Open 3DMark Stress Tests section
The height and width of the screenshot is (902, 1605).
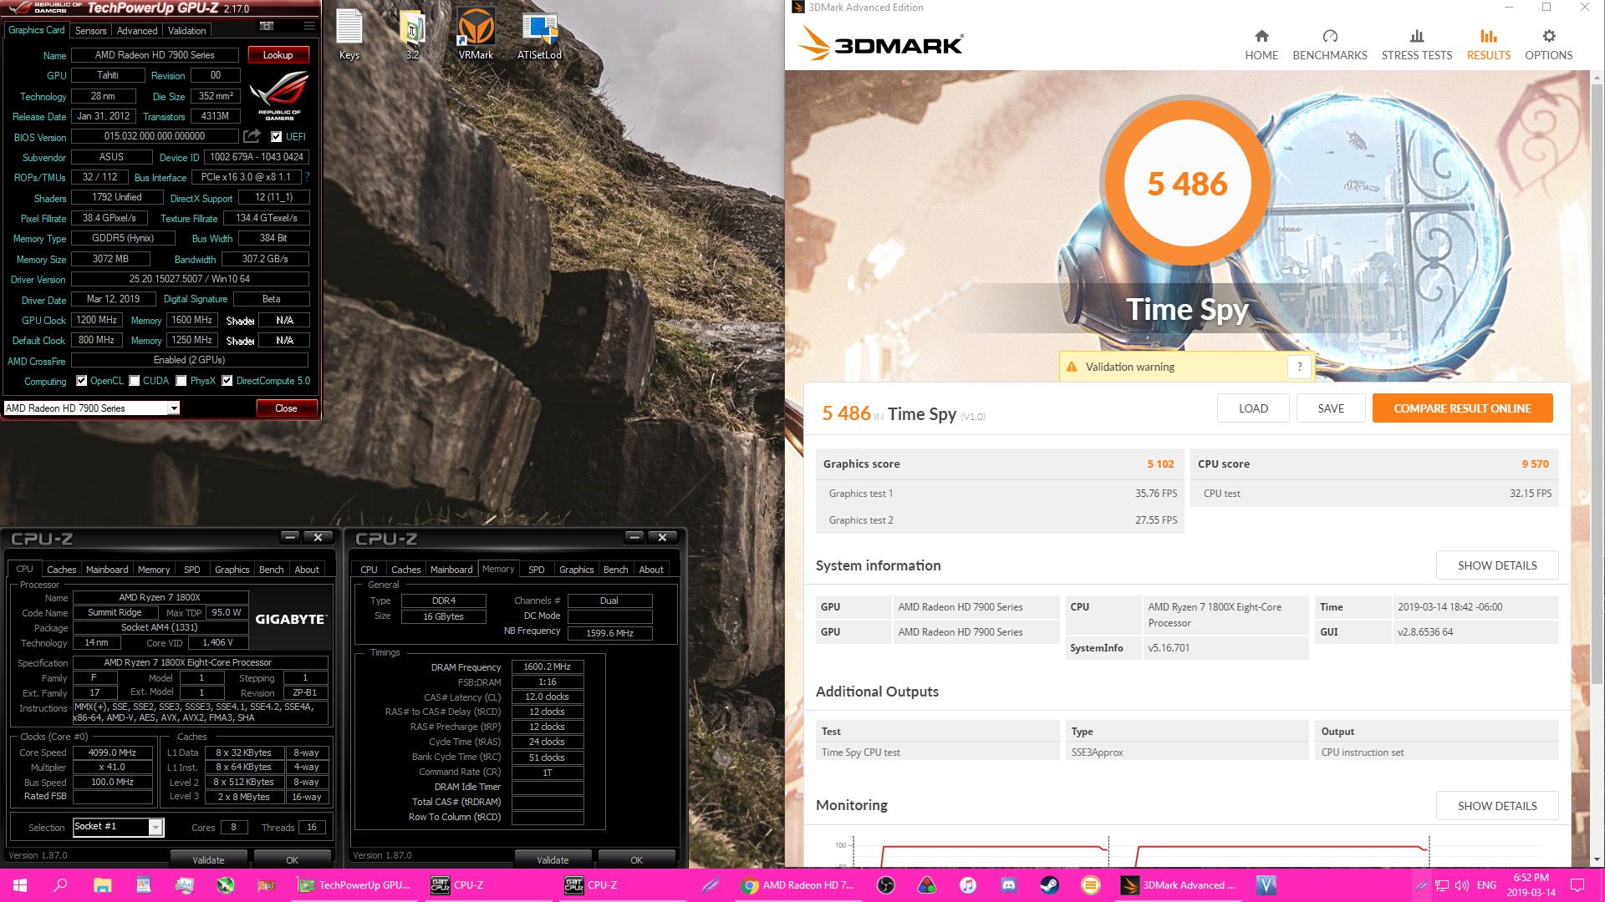click(x=1417, y=45)
